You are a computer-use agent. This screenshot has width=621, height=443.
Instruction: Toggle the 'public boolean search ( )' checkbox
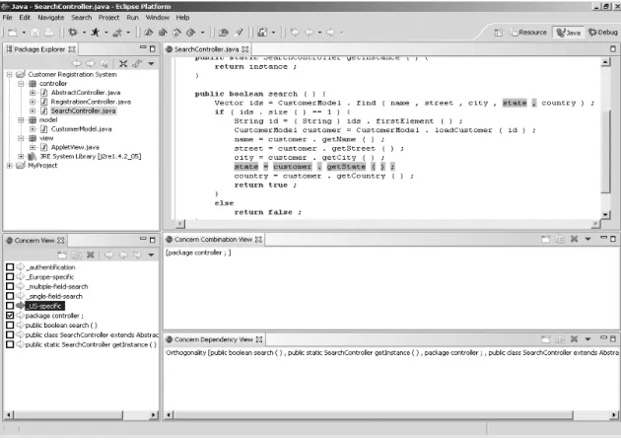pyautogui.click(x=10, y=325)
